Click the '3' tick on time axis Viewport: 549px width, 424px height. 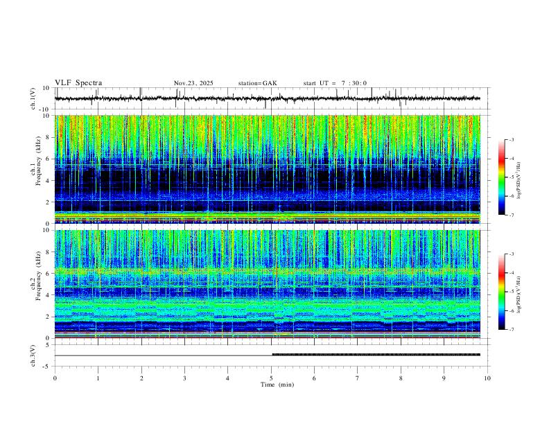tap(184, 378)
